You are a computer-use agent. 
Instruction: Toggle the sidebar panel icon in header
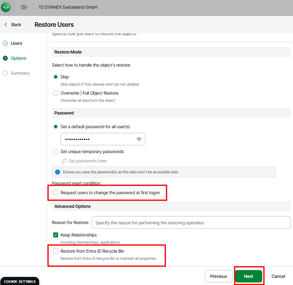click(24, 7)
